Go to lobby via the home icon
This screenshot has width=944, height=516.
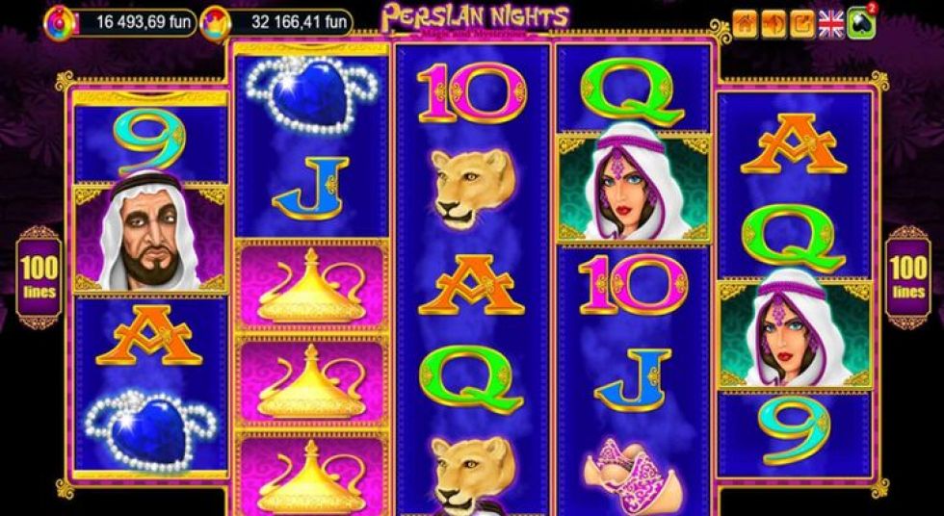[x=745, y=25]
